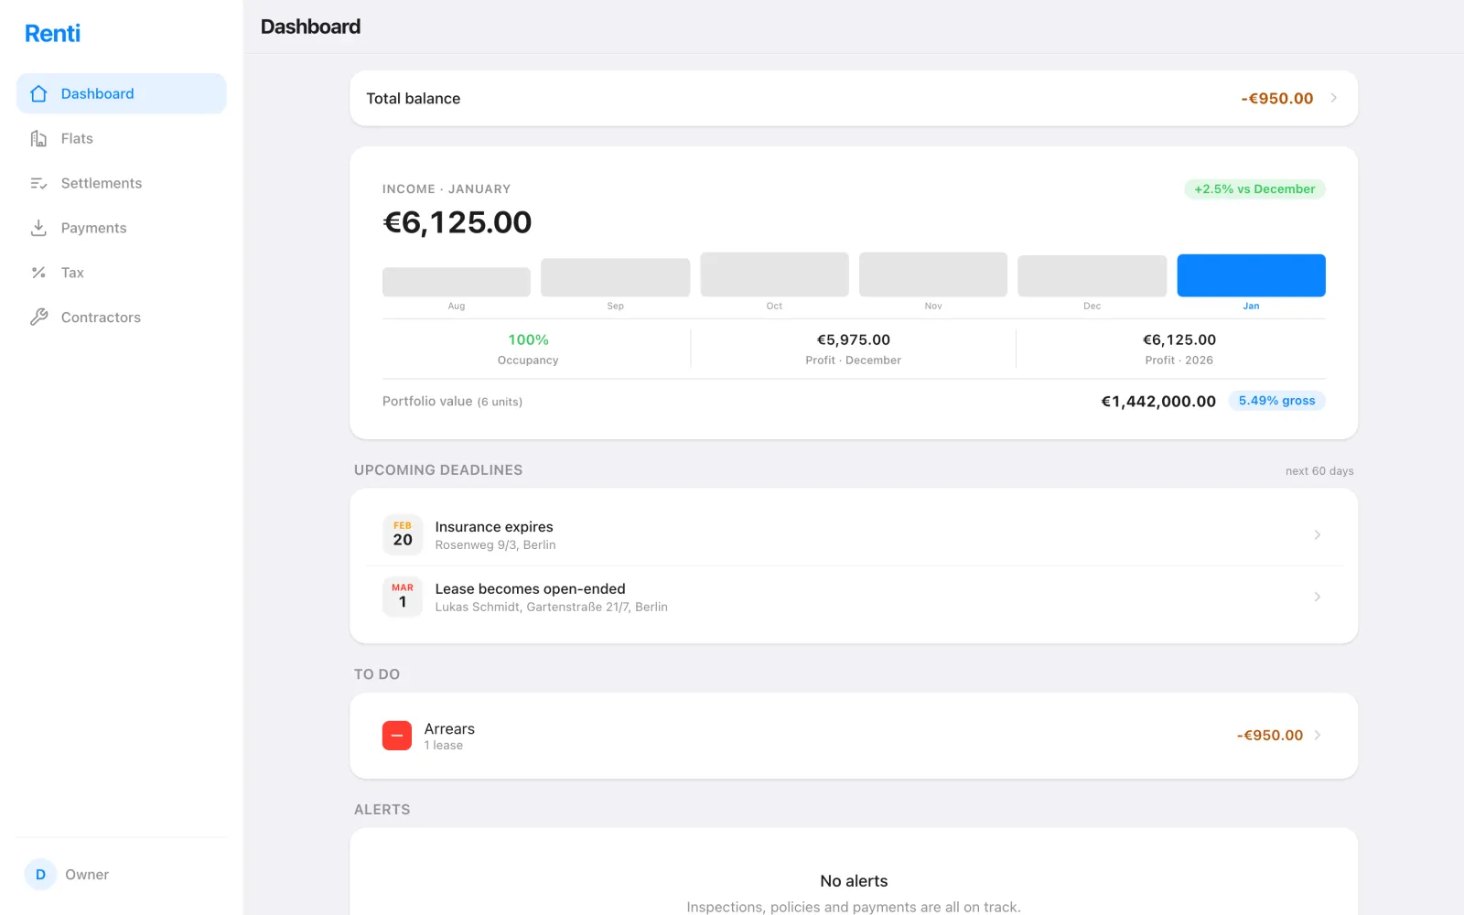
Task: Select the Dashboard menu item label
Action: pyautogui.click(x=97, y=93)
